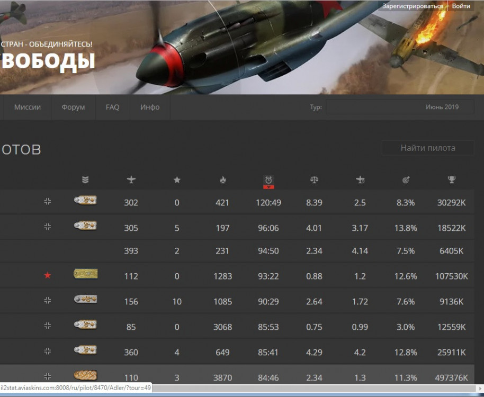Click shoulder-board rank icon in 18522K row
The image size is (484, 397).
click(85, 225)
